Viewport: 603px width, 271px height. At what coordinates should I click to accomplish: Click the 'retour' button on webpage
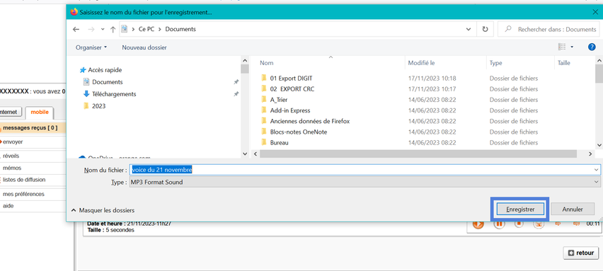tap(581, 253)
